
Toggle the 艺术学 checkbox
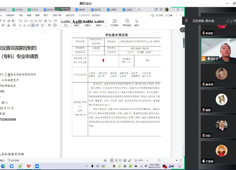tap(143, 76)
